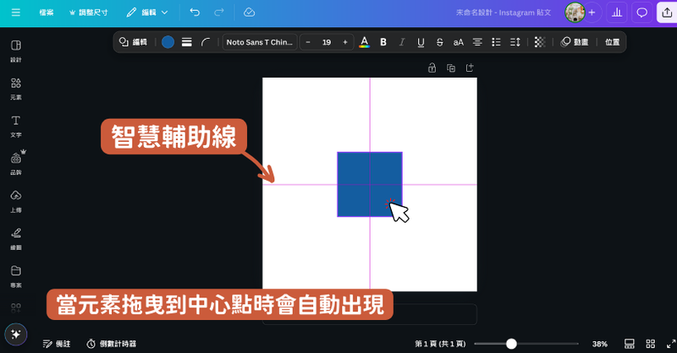Open the transparency checkerboard icon
Viewport: 677px width, 353px height.
pos(540,42)
